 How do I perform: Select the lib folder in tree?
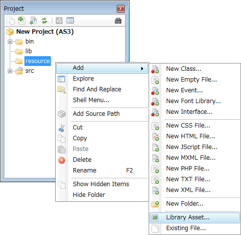point(28,51)
